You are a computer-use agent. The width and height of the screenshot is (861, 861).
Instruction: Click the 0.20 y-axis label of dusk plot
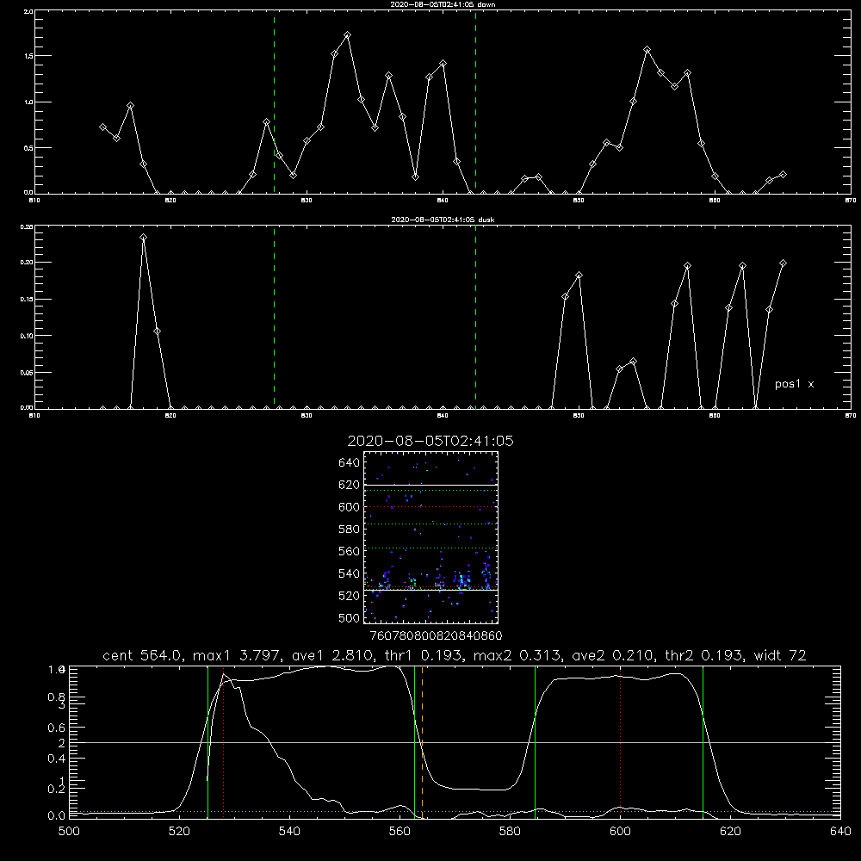click(x=27, y=263)
